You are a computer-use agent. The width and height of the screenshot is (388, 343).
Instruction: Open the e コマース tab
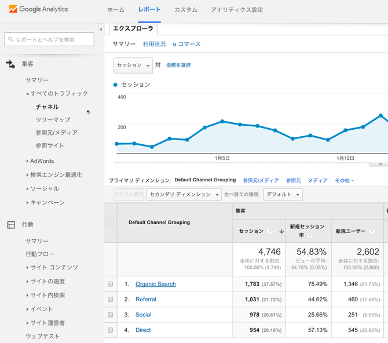tap(186, 44)
